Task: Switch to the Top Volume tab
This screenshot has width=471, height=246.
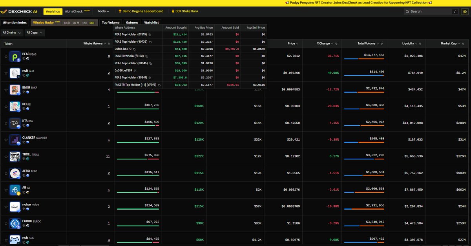Action: point(111,23)
